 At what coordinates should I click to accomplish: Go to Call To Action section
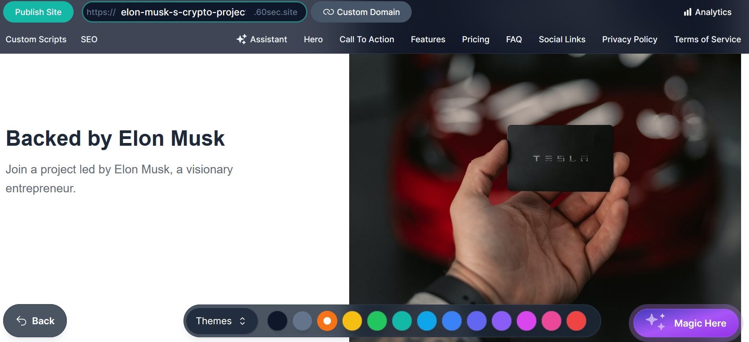(x=367, y=39)
